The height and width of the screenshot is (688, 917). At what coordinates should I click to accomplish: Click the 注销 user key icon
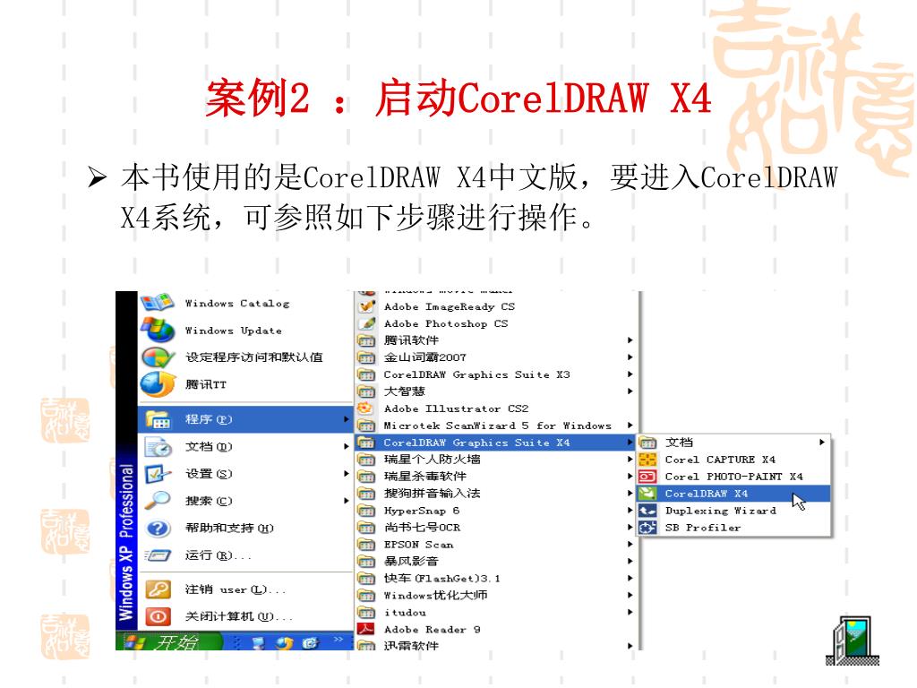pos(158,589)
